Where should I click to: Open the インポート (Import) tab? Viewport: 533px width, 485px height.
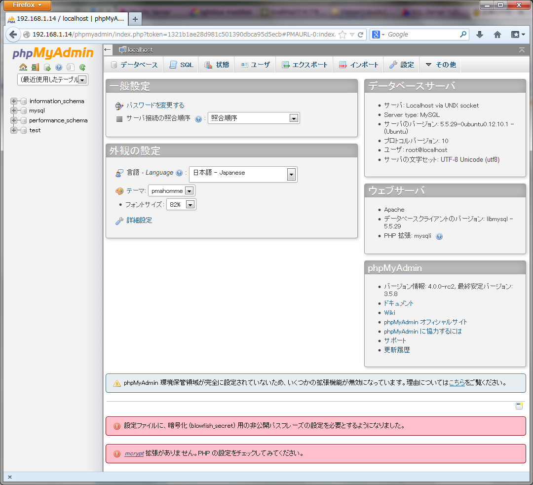tap(359, 65)
